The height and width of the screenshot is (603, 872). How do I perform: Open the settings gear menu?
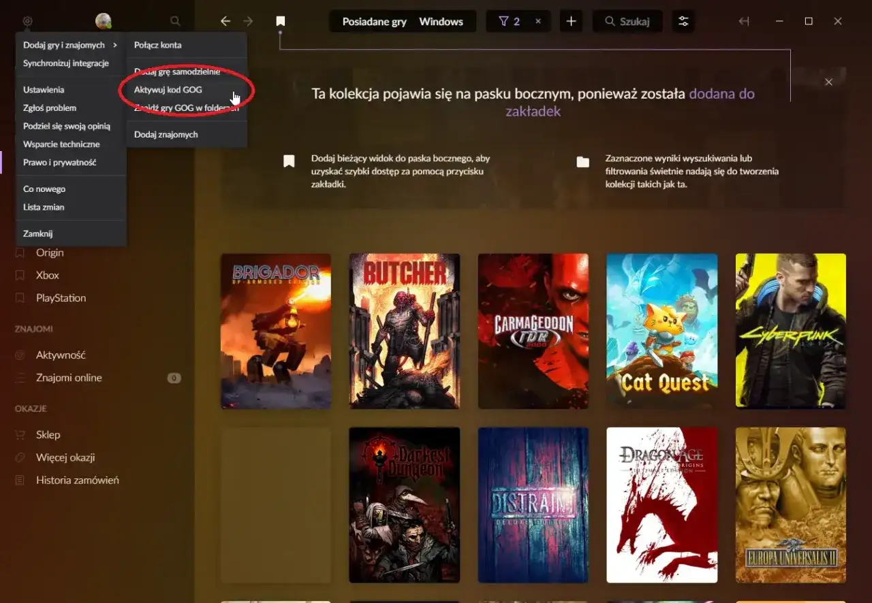tap(27, 21)
